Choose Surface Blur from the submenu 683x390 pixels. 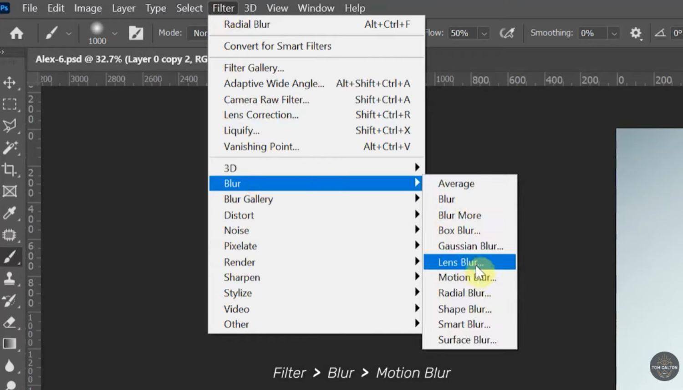(x=469, y=340)
